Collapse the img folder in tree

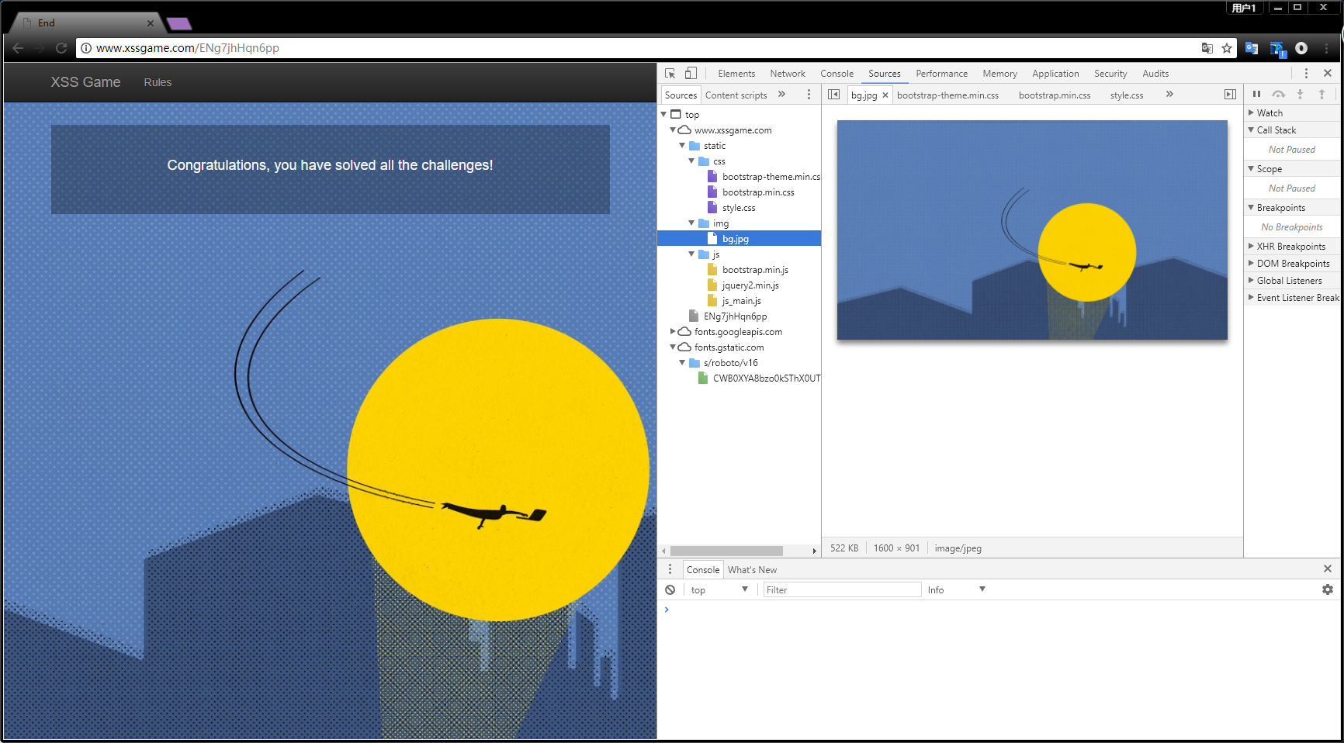tap(691, 223)
